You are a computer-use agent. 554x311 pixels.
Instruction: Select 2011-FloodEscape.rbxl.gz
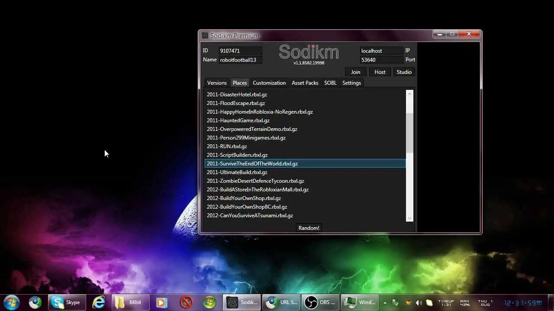click(305, 103)
